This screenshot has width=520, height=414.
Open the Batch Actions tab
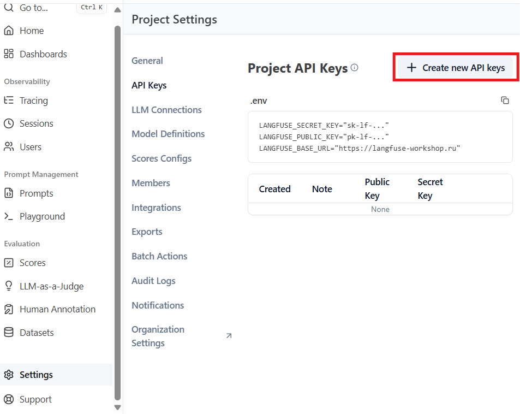[159, 256]
